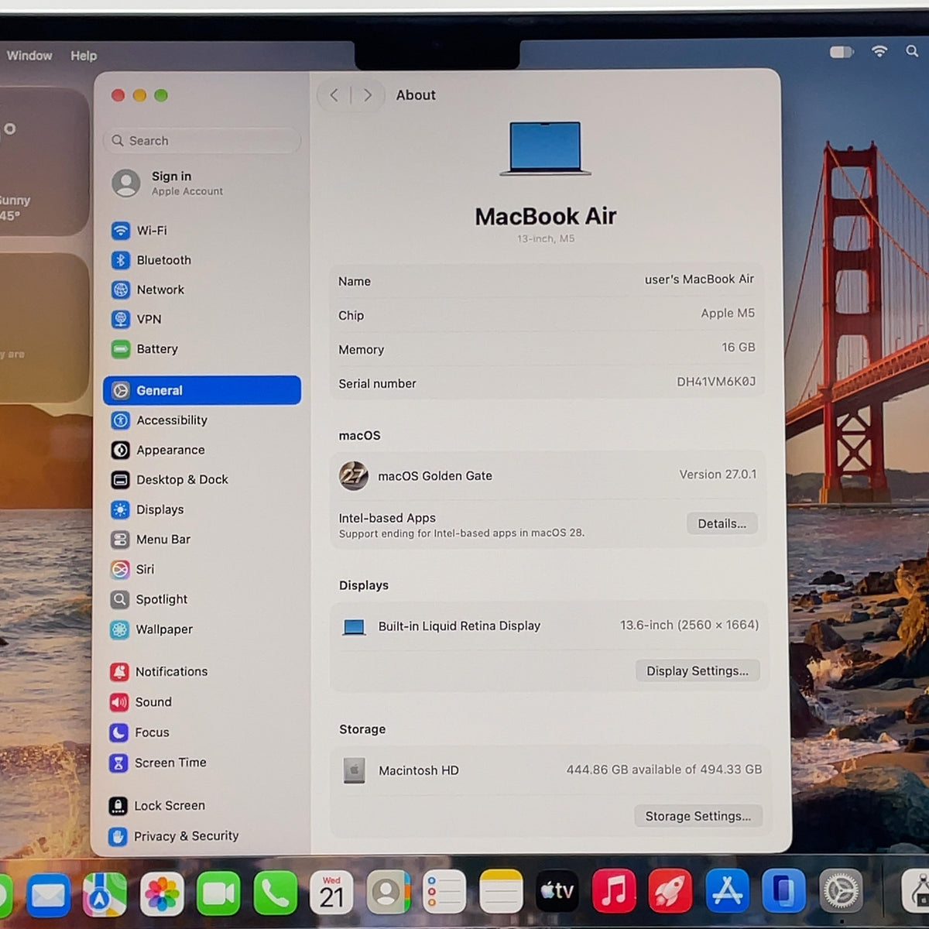Select the highlighted General sidebar item
This screenshot has height=929, width=929.
pos(202,390)
